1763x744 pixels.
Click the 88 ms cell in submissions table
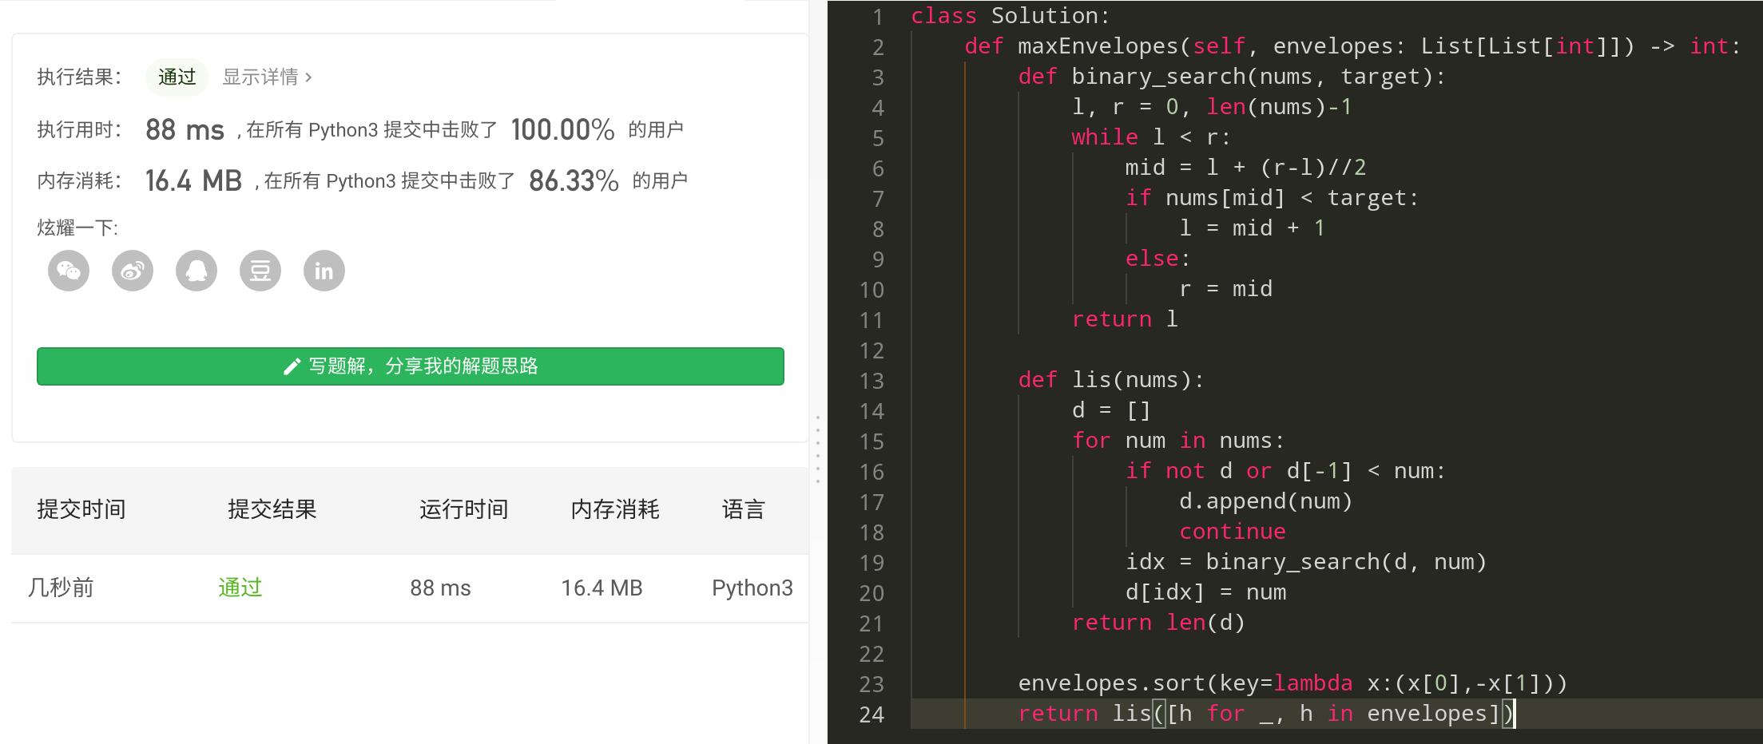440,588
